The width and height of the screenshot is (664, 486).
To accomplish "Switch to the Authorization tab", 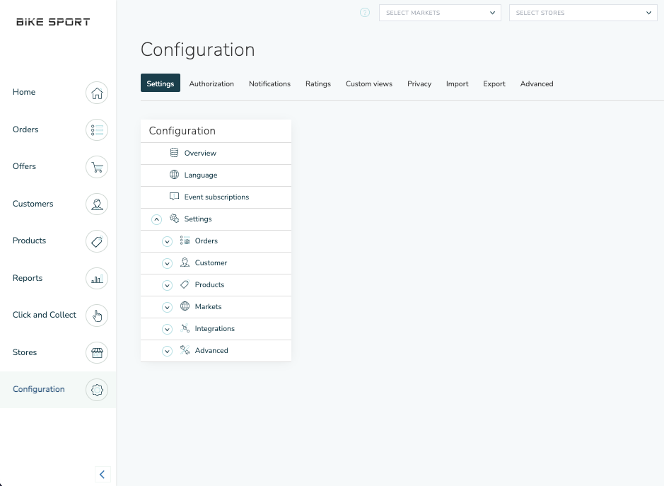I will coord(211,83).
